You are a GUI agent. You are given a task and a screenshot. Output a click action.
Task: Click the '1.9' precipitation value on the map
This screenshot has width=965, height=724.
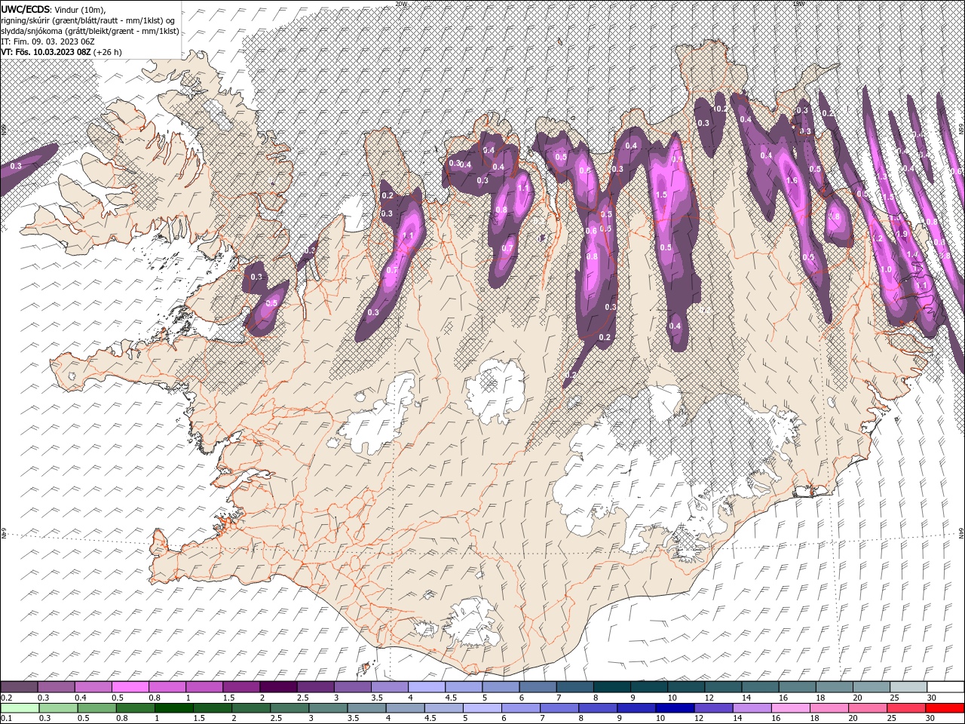coord(901,234)
